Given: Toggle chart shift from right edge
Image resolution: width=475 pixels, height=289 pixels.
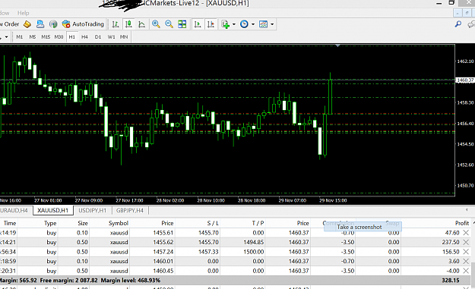Looking at the screenshot, I should click(211, 24).
